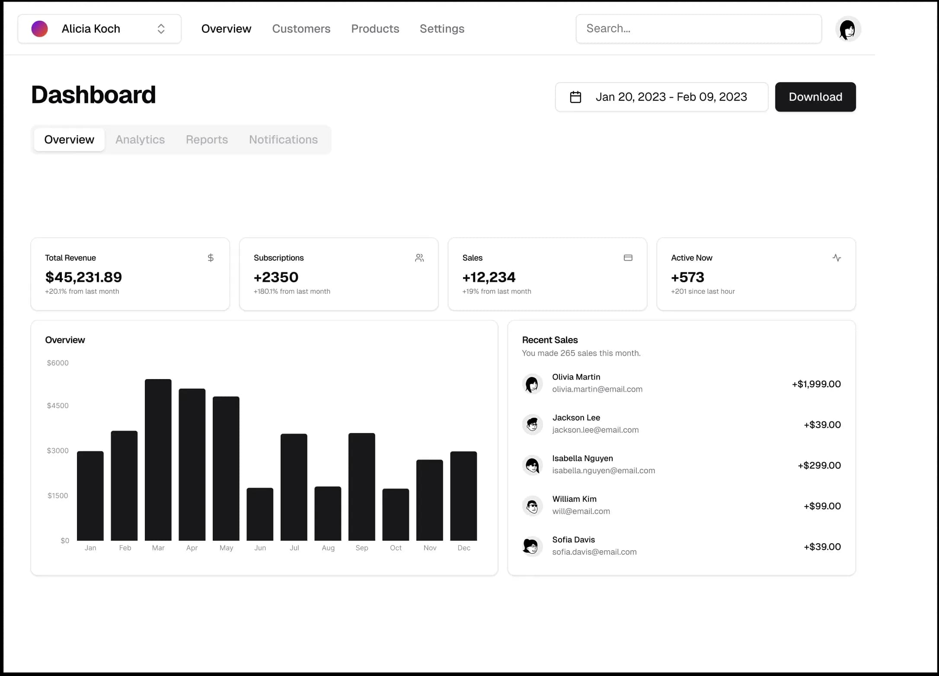Click the +$99.00 sale amount
The image size is (939, 676).
(822, 506)
